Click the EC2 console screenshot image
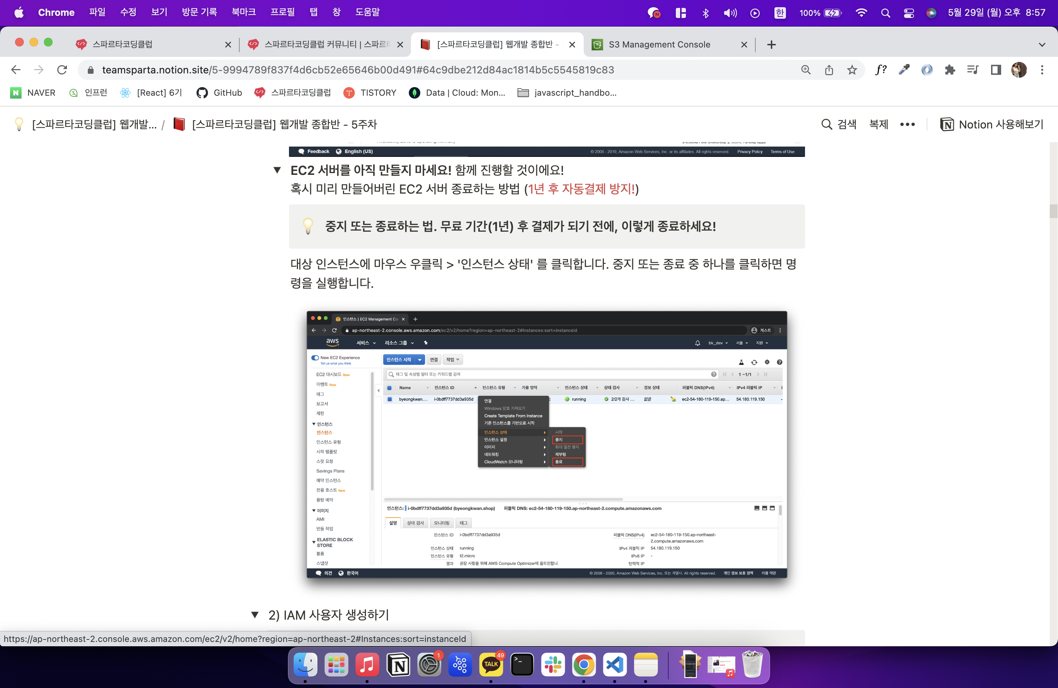Screen dimensions: 1058x688 546,444
